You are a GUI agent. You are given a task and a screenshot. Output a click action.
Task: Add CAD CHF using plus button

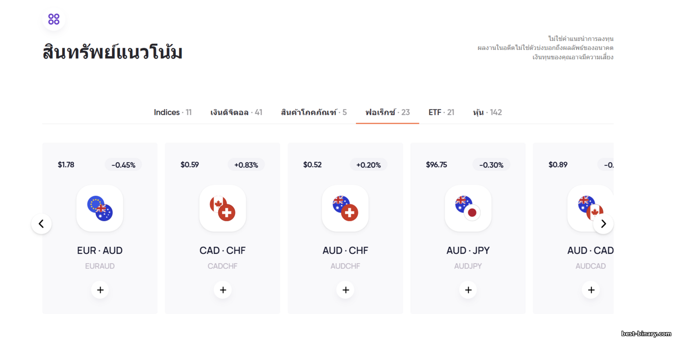tap(223, 290)
